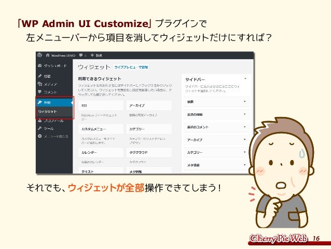Click the 外観 paintbrush icon
The height and width of the screenshot is (249, 331).
(39, 102)
